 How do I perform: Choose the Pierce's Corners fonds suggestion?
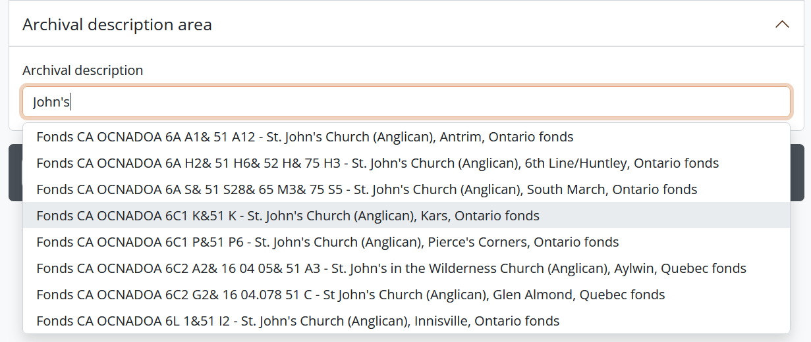(327, 242)
